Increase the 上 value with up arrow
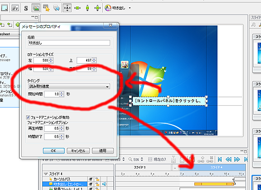The image size is (261, 190). click(94, 59)
